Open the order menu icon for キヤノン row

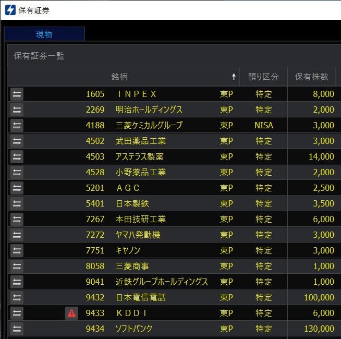coord(17,251)
